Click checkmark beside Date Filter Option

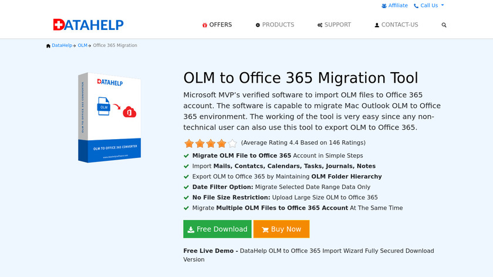(x=186, y=187)
